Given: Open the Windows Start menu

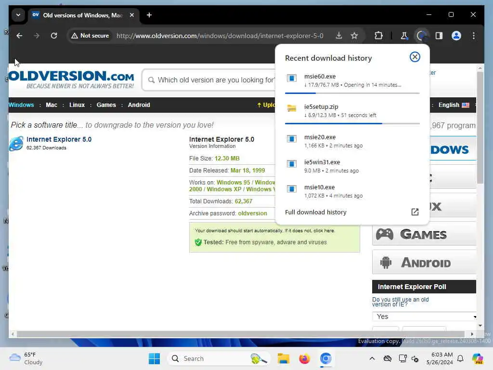Looking at the screenshot, I should point(154,358).
